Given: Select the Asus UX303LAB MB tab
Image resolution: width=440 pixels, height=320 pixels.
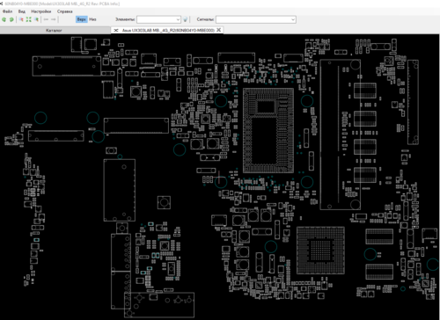Looking at the screenshot, I should [168, 30].
